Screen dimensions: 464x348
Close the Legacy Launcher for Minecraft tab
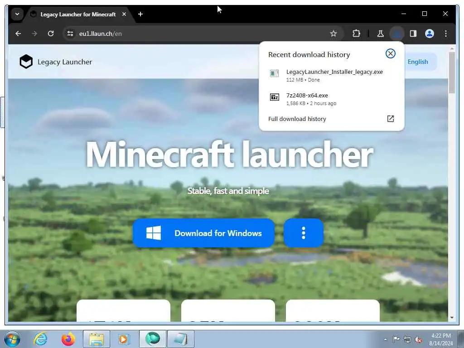124,14
